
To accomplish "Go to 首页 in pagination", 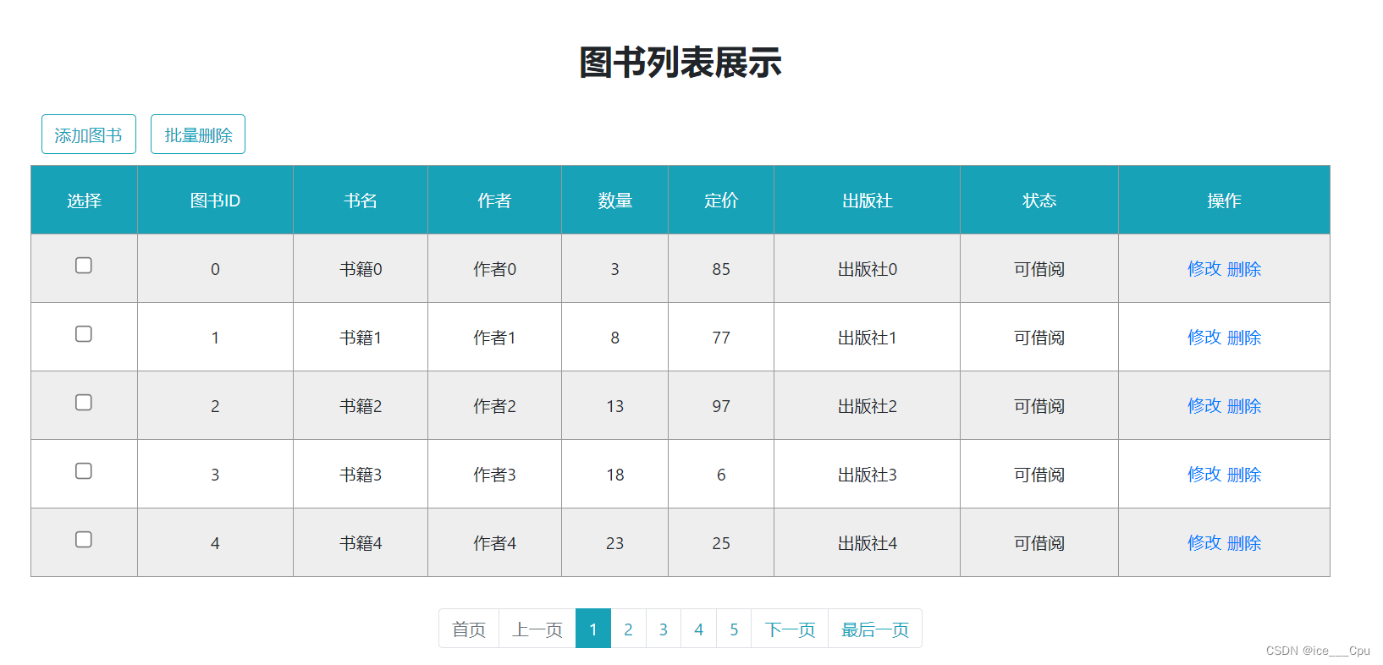I will pyautogui.click(x=469, y=629).
